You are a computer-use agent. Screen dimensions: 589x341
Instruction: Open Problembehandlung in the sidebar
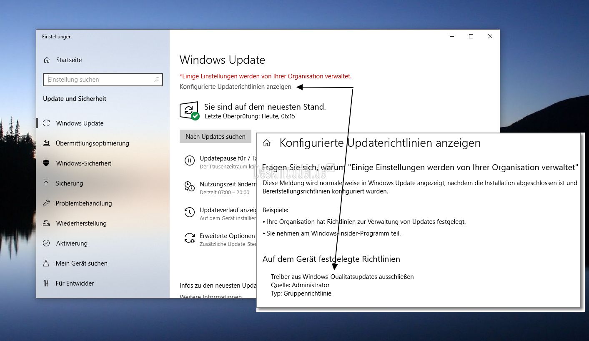[x=83, y=203]
